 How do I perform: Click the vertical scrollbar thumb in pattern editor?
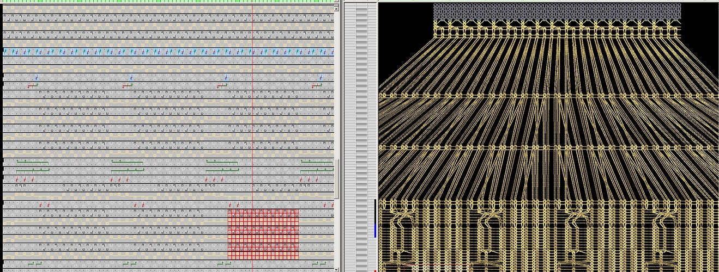tap(338, 180)
